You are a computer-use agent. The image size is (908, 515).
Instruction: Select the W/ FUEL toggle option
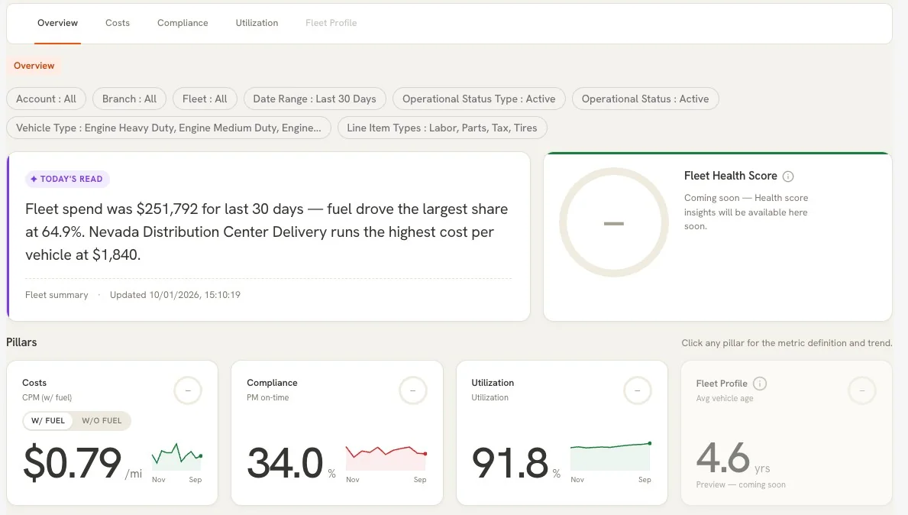tap(48, 420)
